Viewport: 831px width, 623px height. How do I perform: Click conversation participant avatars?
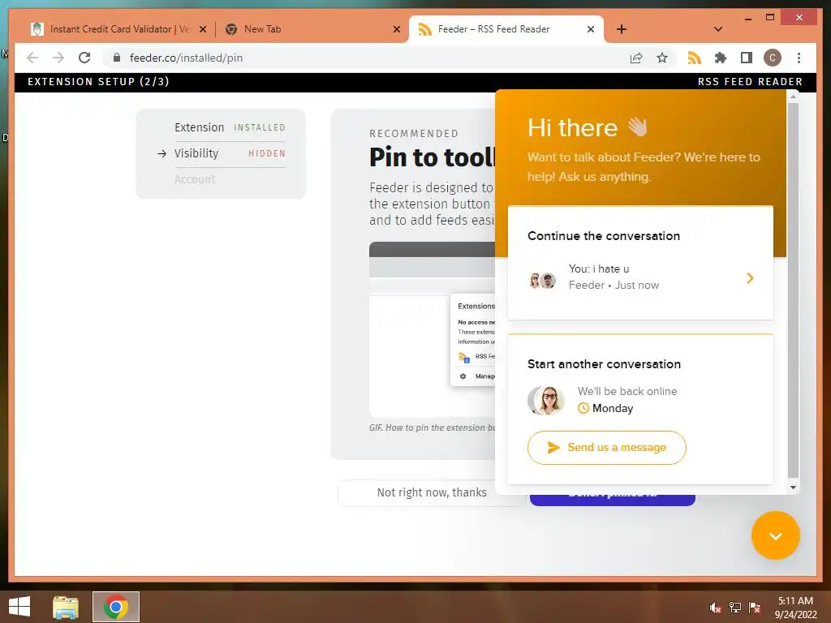(x=542, y=280)
